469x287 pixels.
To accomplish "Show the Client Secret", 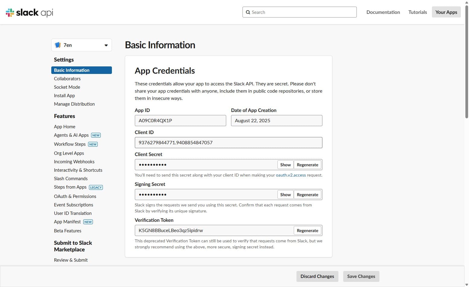I will tap(285, 165).
